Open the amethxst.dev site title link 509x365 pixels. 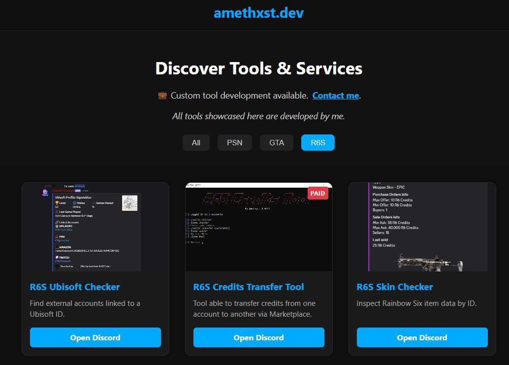258,13
